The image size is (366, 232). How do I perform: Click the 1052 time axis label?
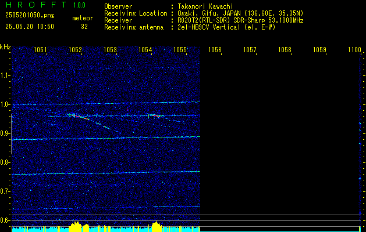(x=76, y=50)
